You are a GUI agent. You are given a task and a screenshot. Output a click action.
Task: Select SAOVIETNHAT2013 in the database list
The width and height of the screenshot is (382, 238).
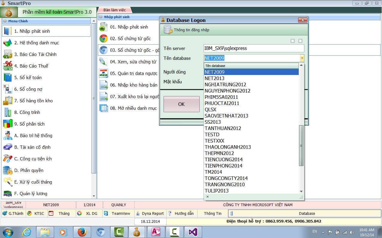point(251,116)
